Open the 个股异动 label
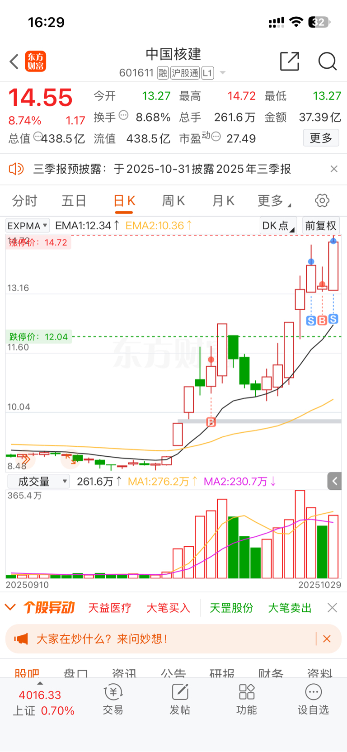This screenshot has width=347, height=752. pos(49,607)
